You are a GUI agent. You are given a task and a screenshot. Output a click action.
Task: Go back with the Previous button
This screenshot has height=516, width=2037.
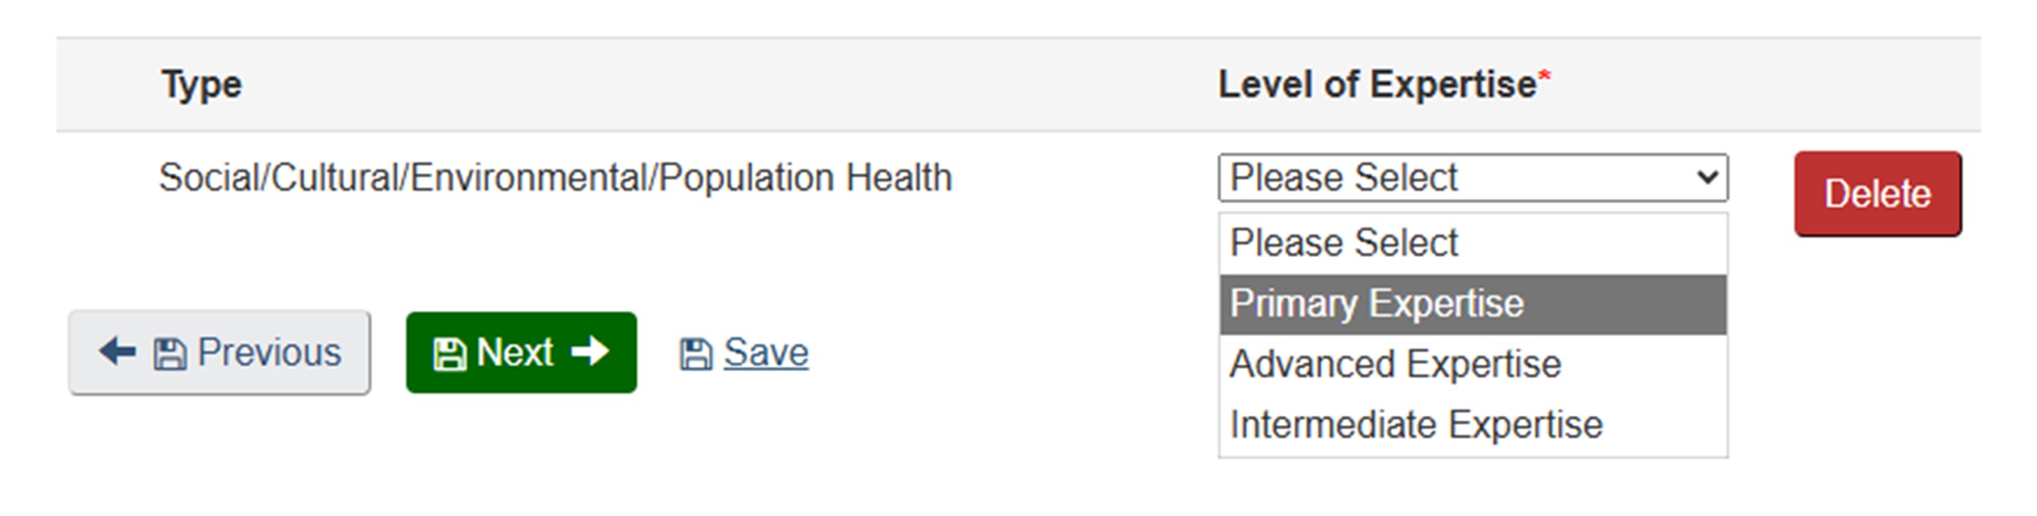(219, 352)
